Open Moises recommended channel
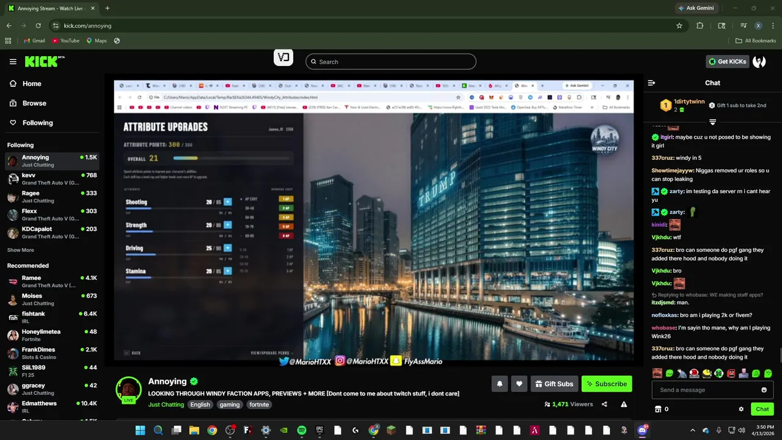This screenshot has height=440, width=782. (51, 299)
